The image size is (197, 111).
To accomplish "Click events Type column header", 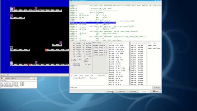I will pos(154,43).
